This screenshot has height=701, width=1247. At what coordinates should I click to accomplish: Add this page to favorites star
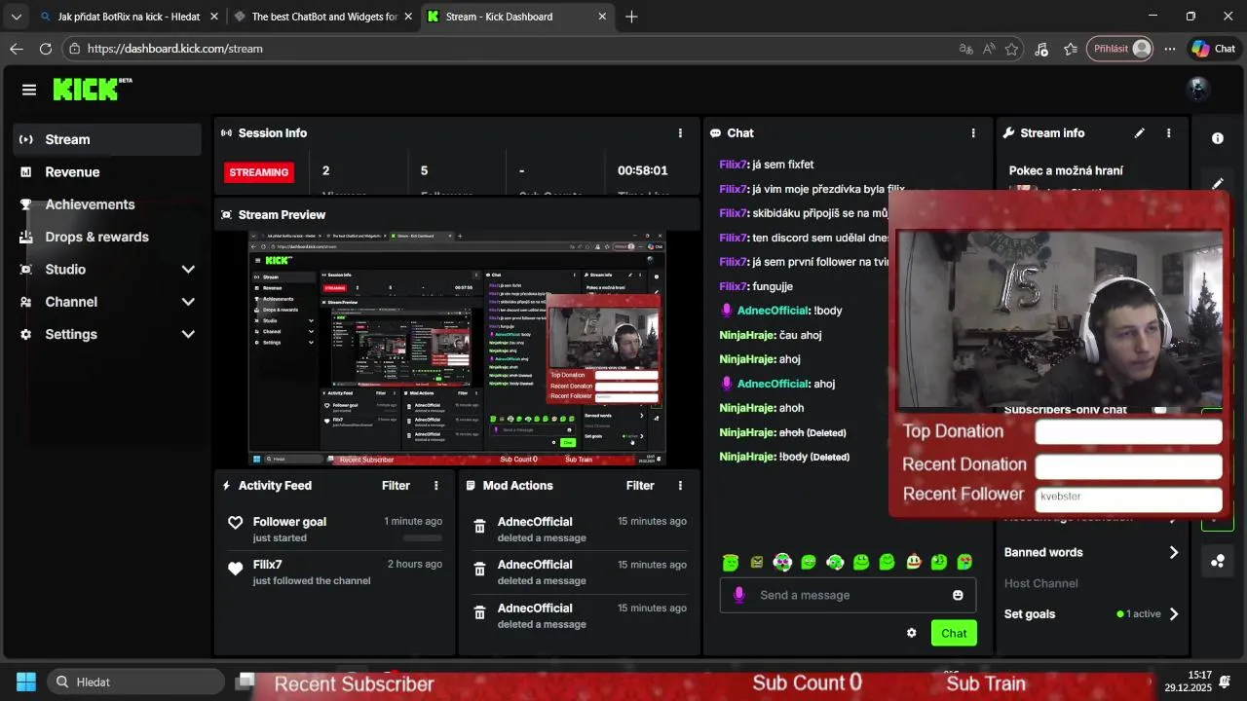[1012, 49]
